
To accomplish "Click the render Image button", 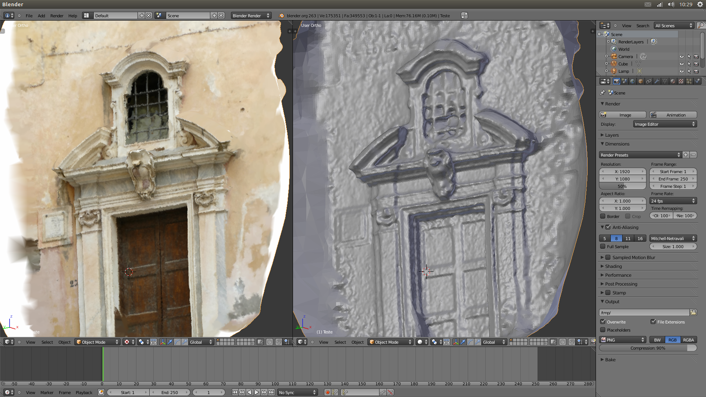I will (623, 115).
